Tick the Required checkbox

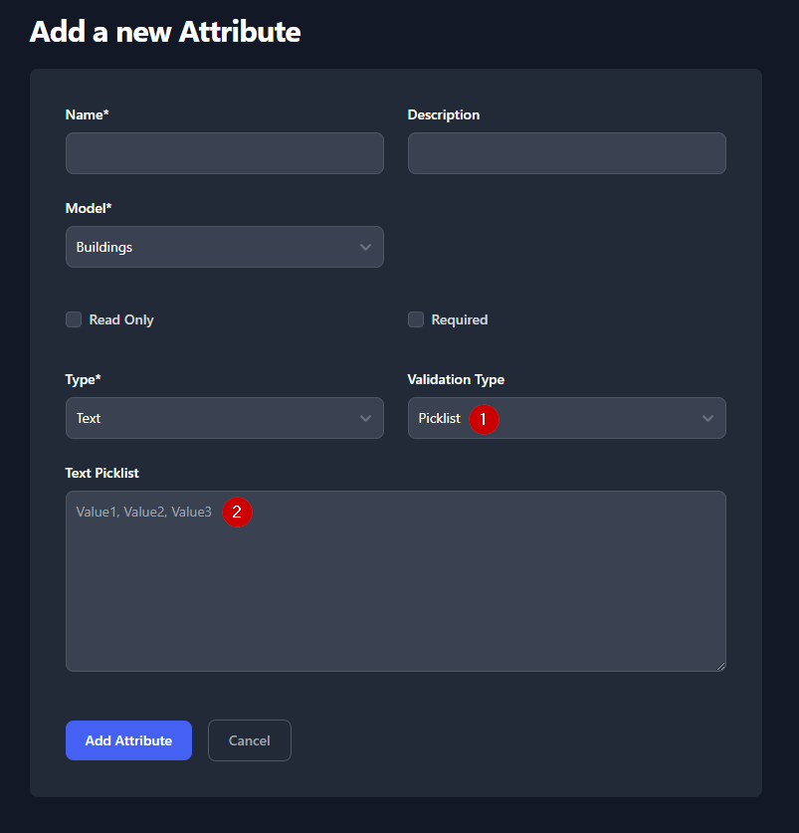click(x=416, y=319)
